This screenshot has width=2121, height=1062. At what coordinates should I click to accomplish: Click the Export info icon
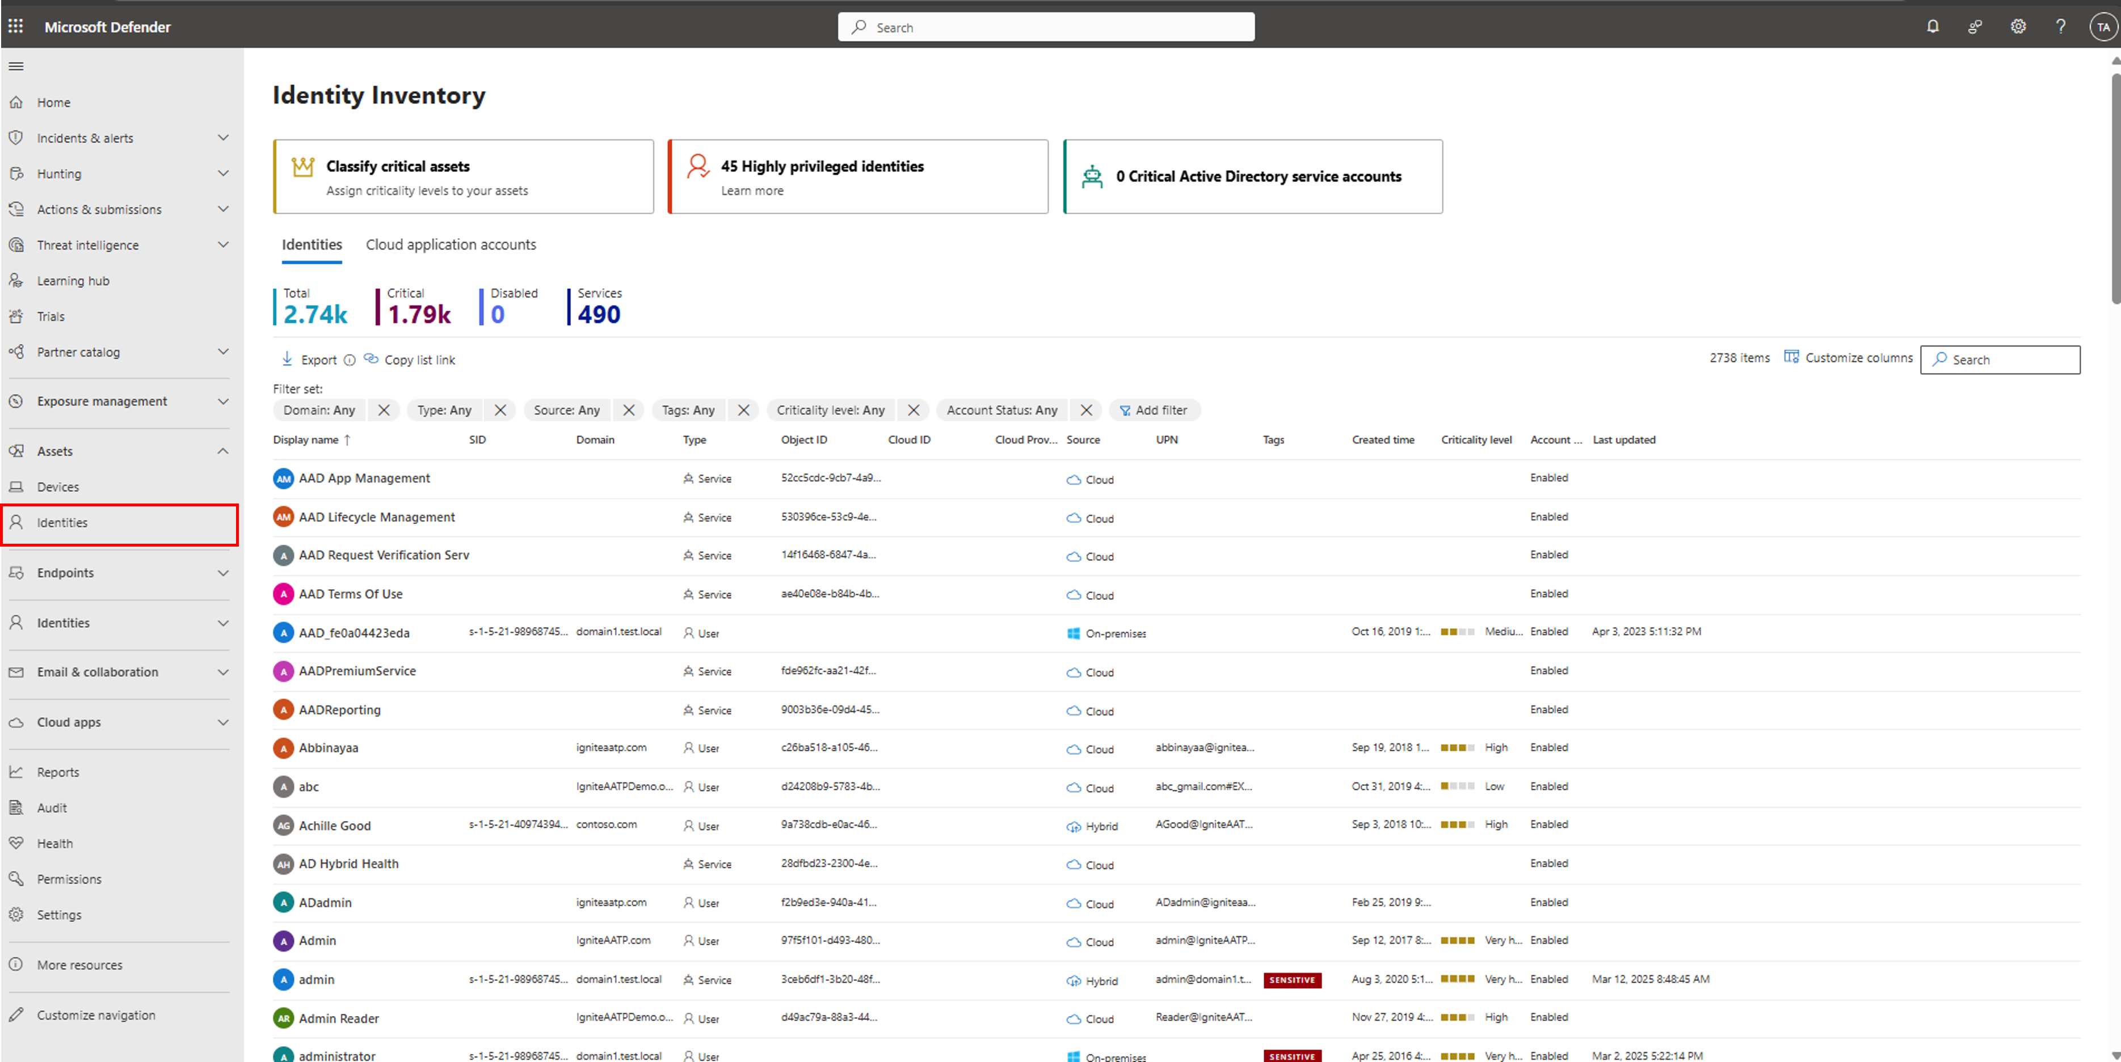pos(349,360)
